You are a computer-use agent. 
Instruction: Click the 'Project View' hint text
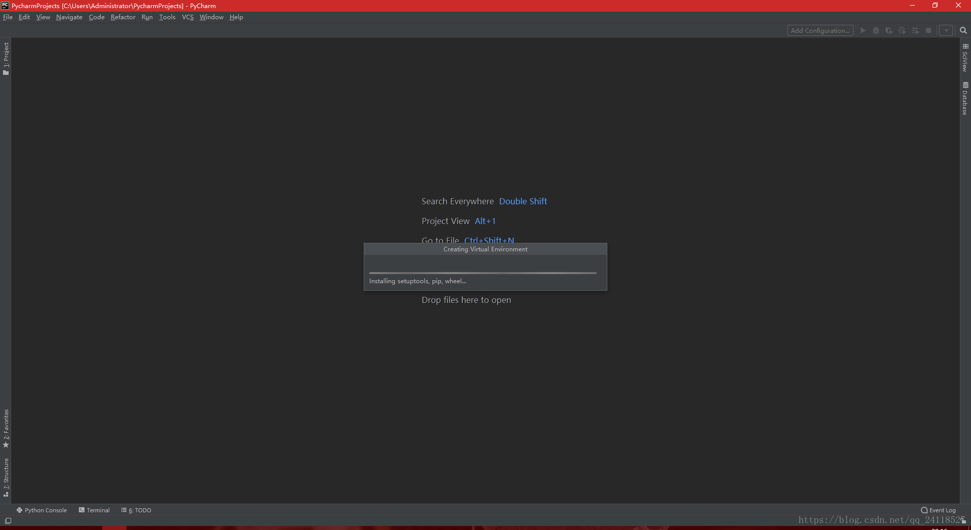446,221
